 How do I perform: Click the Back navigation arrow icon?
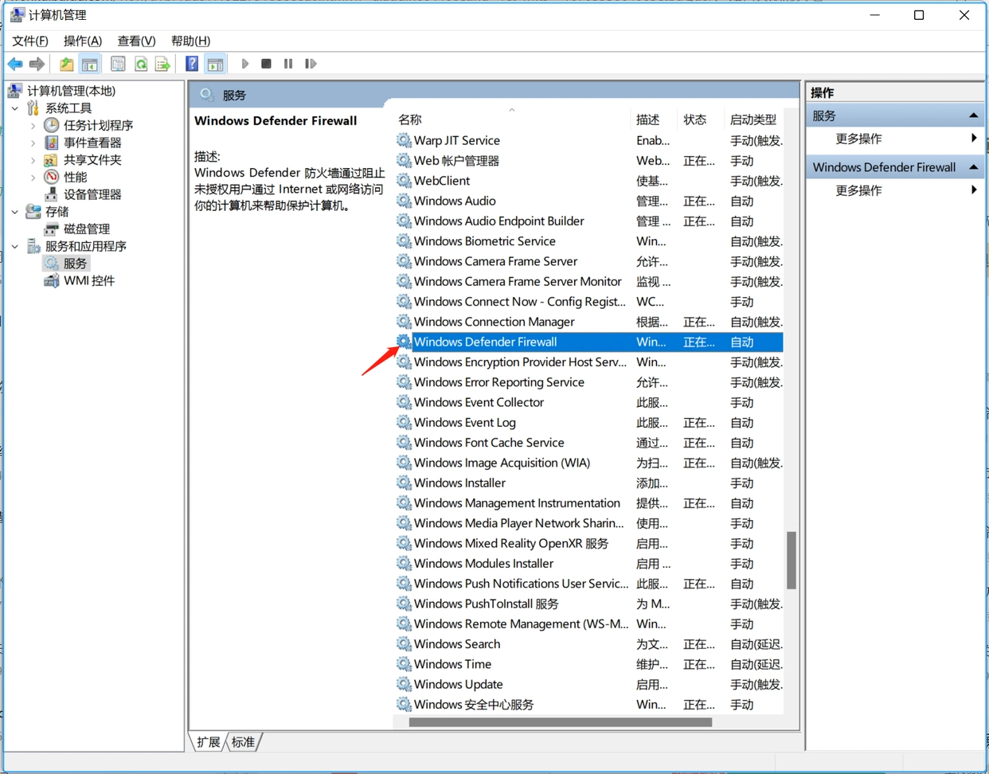[15, 64]
